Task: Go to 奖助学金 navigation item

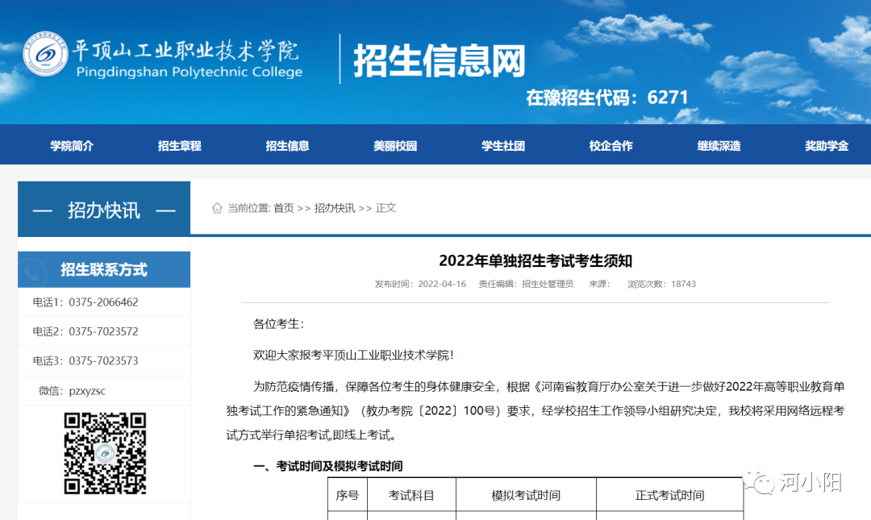Action: pyautogui.click(x=827, y=146)
